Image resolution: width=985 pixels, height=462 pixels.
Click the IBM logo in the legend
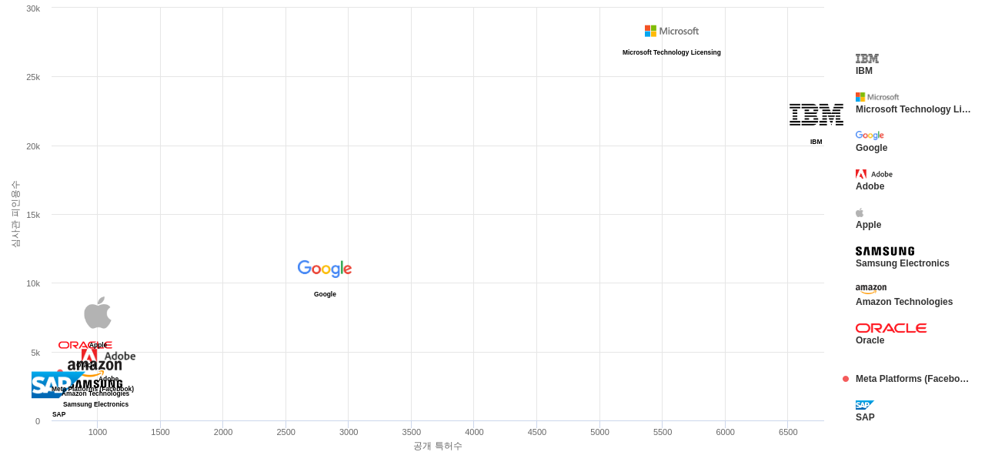click(867, 59)
